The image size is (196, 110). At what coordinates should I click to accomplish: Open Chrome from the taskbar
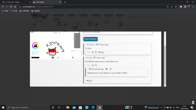pos(99,107)
